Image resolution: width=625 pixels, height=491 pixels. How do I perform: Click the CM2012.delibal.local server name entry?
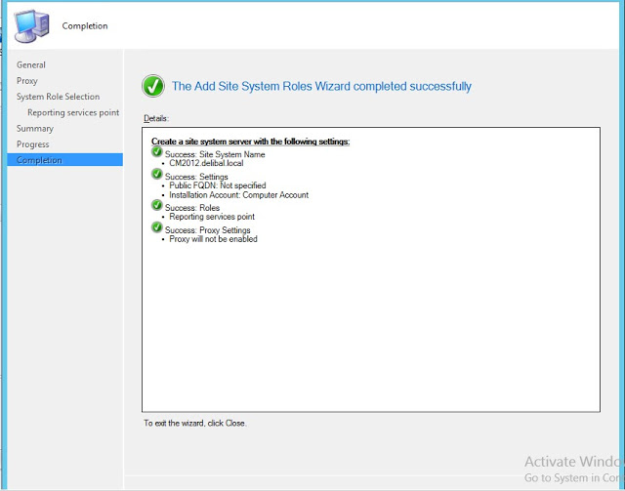[206, 163]
